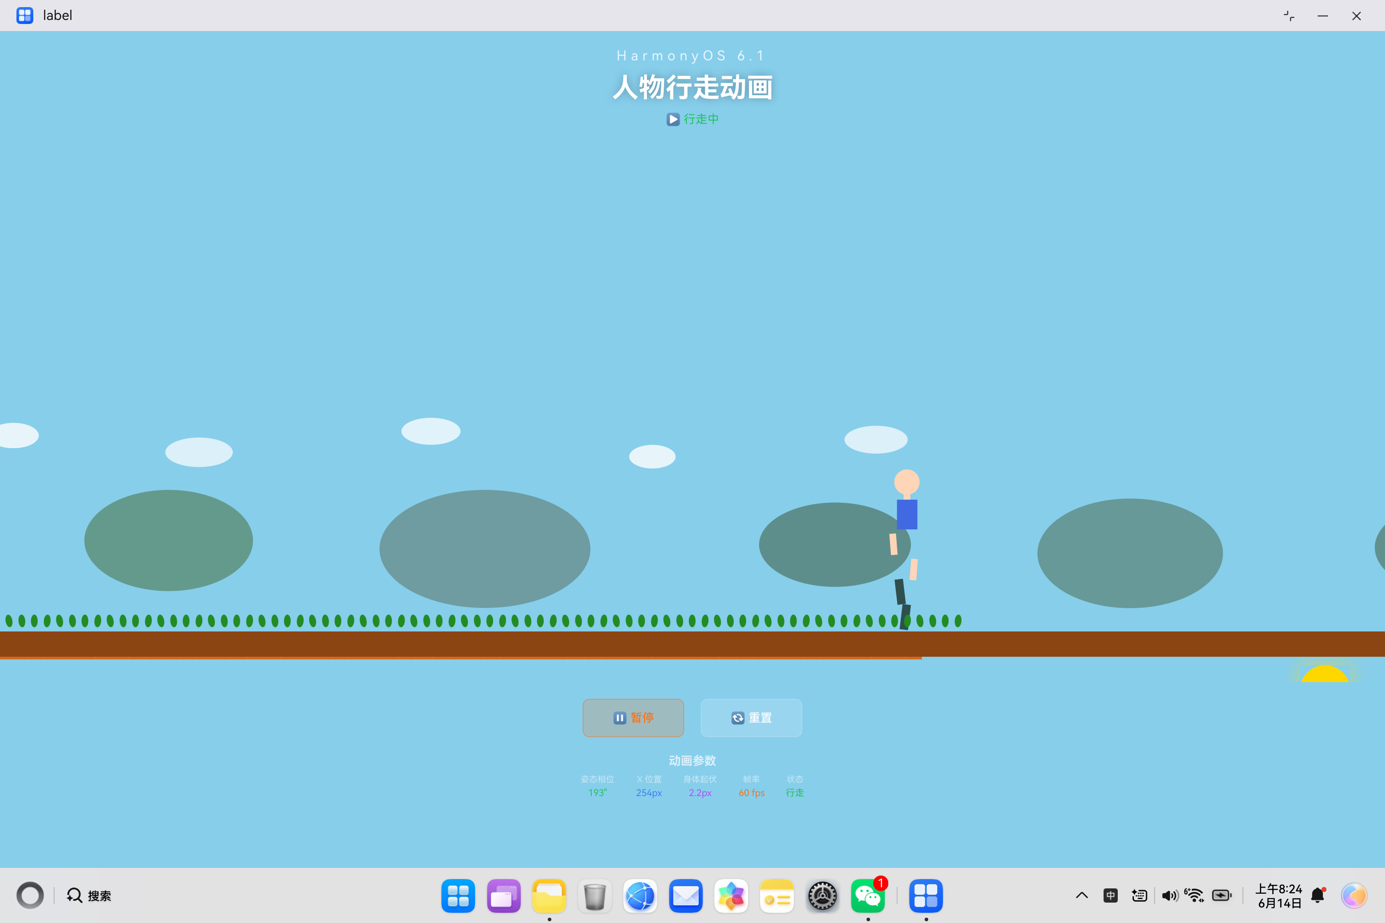Image resolution: width=1385 pixels, height=923 pixels.
Task: Pause the walking animation with 暂停
Action: [x=633, y=718]
